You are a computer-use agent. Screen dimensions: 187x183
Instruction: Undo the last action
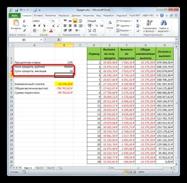pos(21,10)
